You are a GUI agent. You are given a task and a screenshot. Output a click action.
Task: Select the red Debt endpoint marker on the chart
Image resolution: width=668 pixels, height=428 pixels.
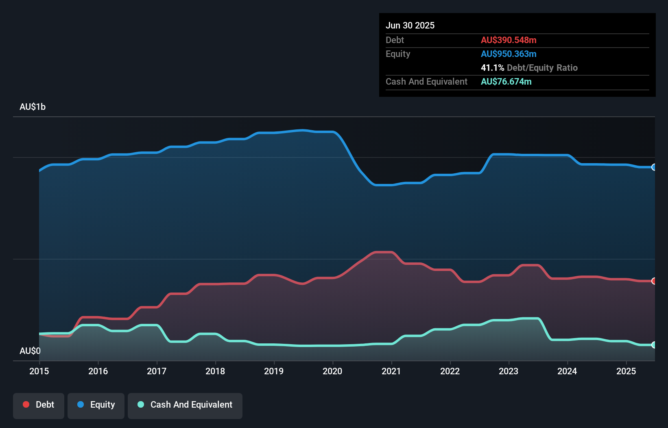(654, 281)
